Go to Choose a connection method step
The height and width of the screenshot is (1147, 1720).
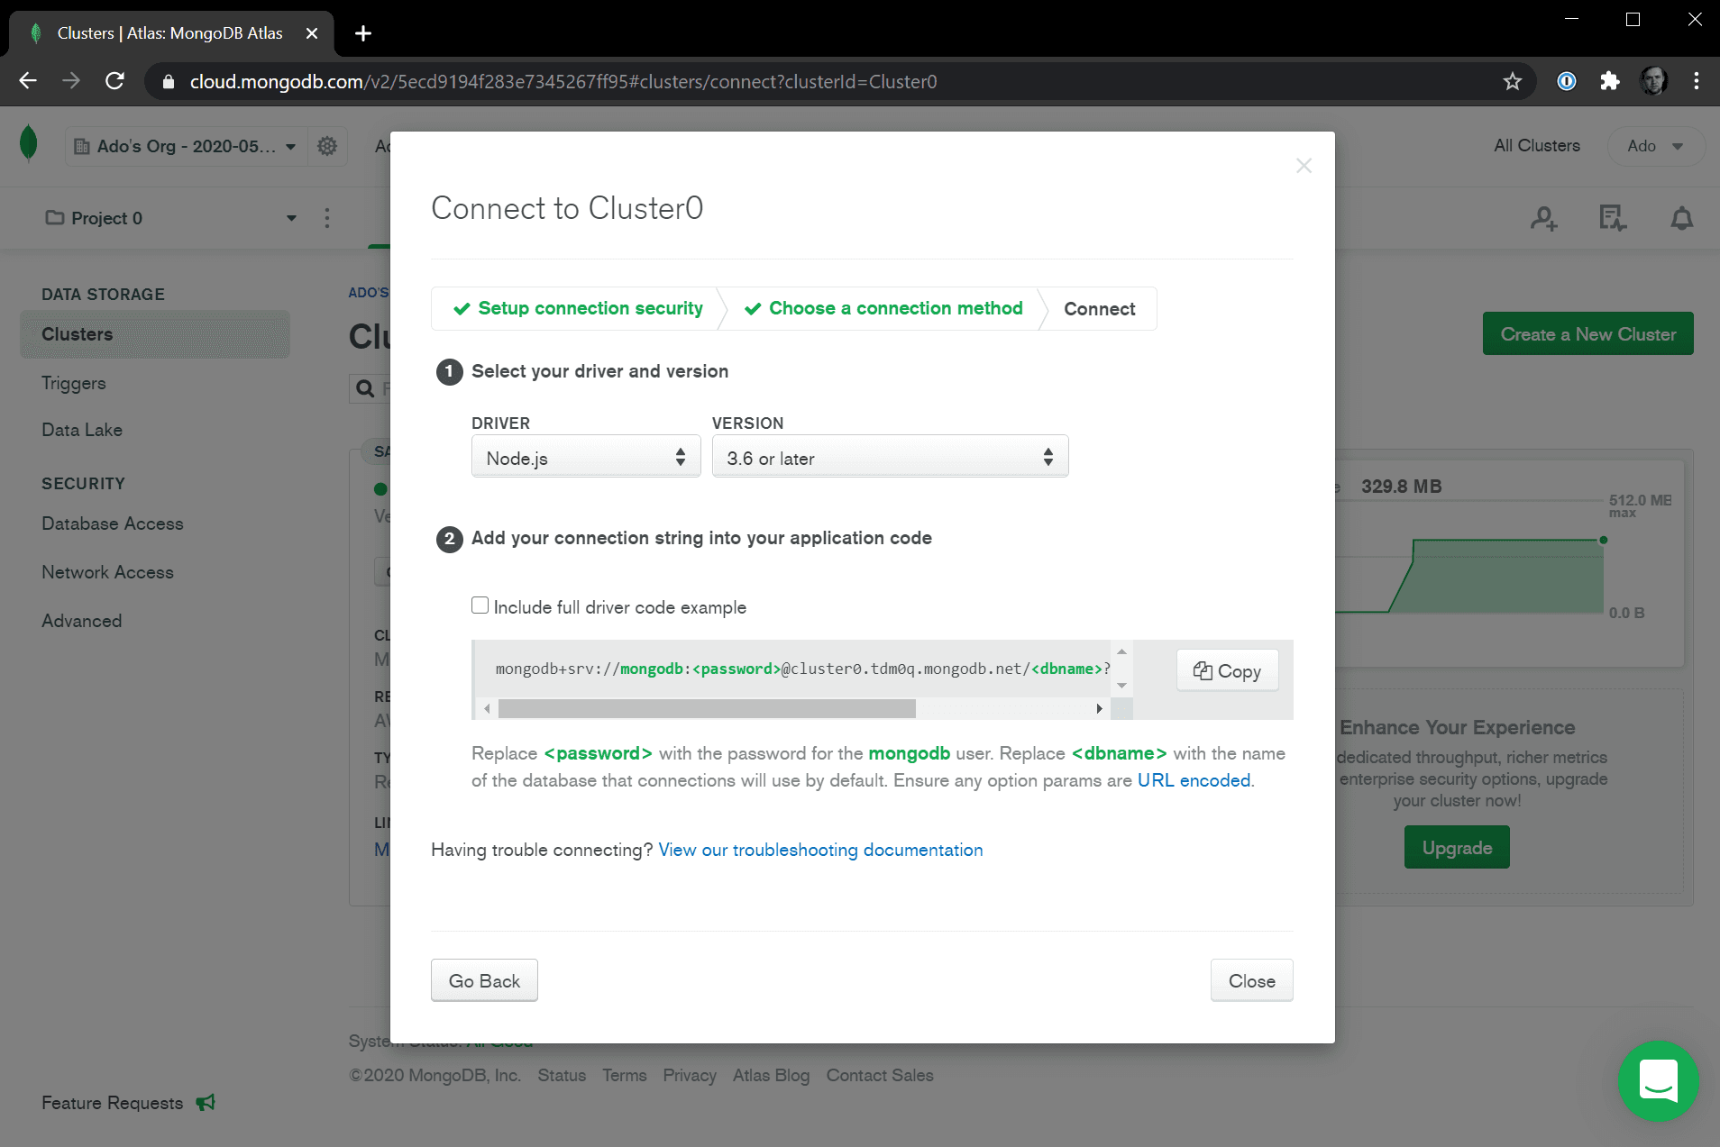[884, 308]
